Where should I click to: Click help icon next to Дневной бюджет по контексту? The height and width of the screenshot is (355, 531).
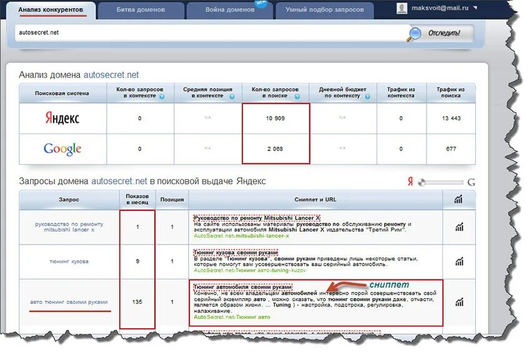tap(367, 97)
